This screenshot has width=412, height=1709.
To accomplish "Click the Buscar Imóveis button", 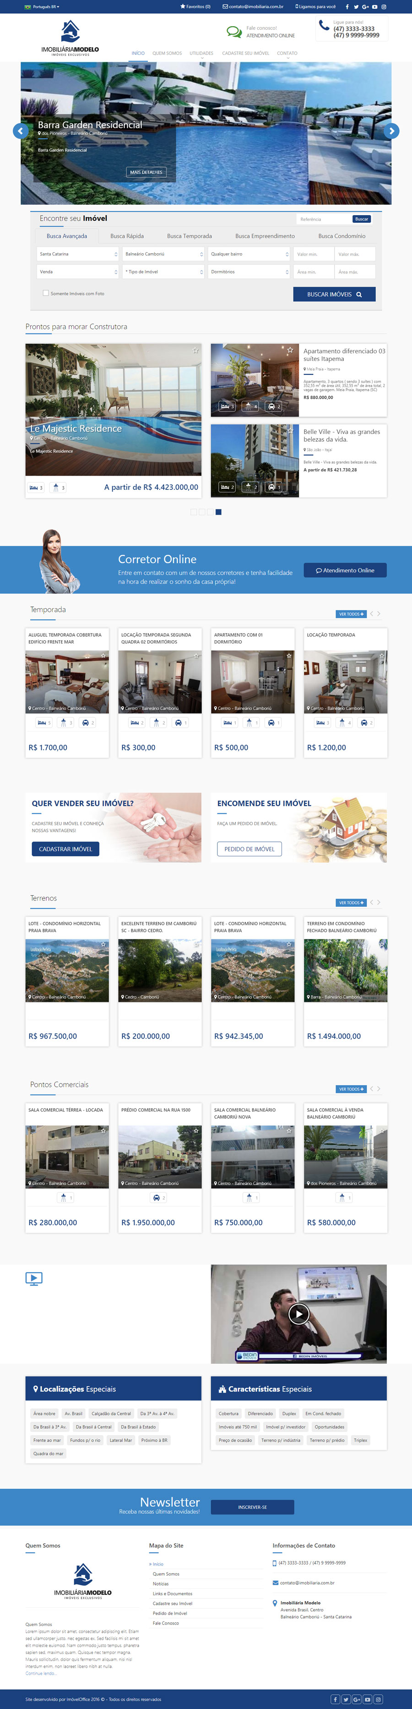I will (x=335, y=294).
